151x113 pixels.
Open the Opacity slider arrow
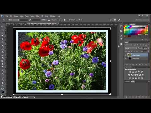148,48
